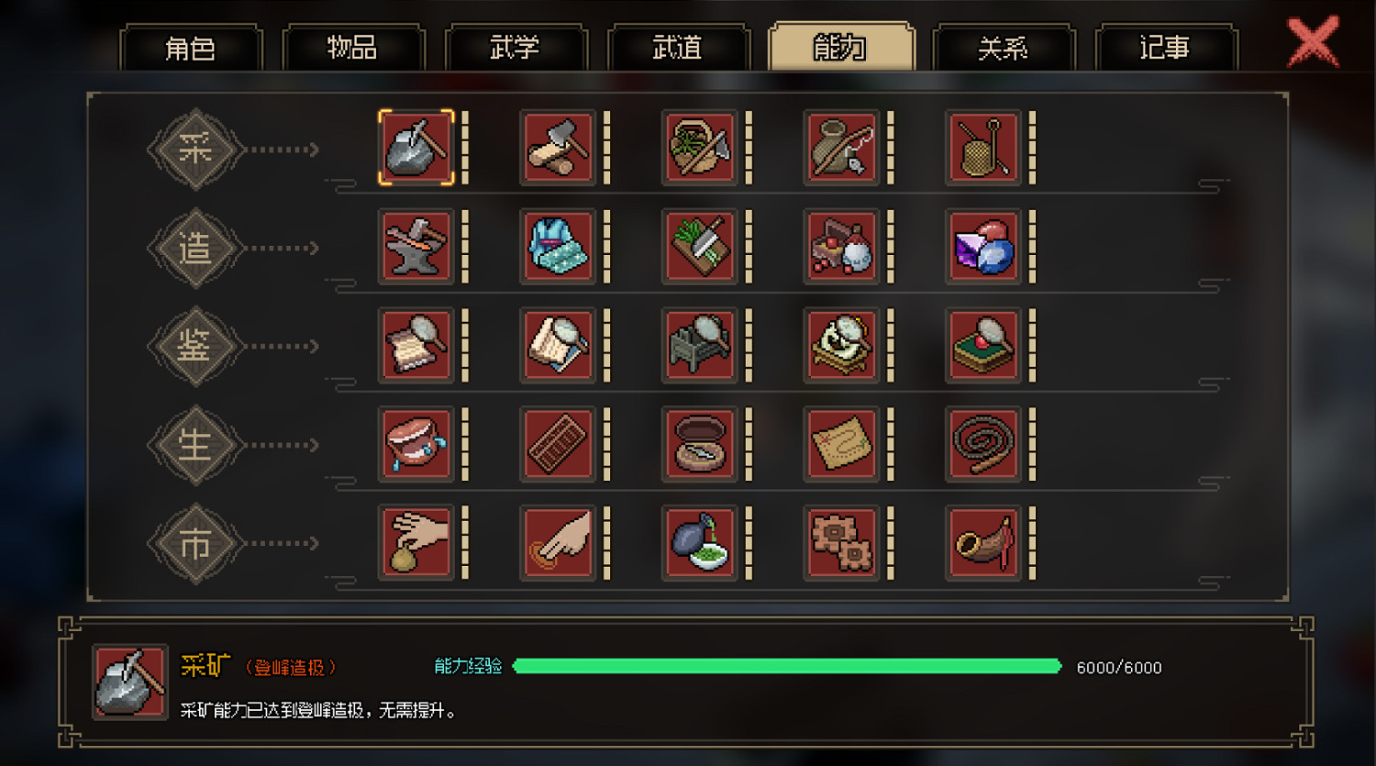Screen dimensions: 1376x766
Task: Open the 关系 tab
Action: pos(1004,48)
